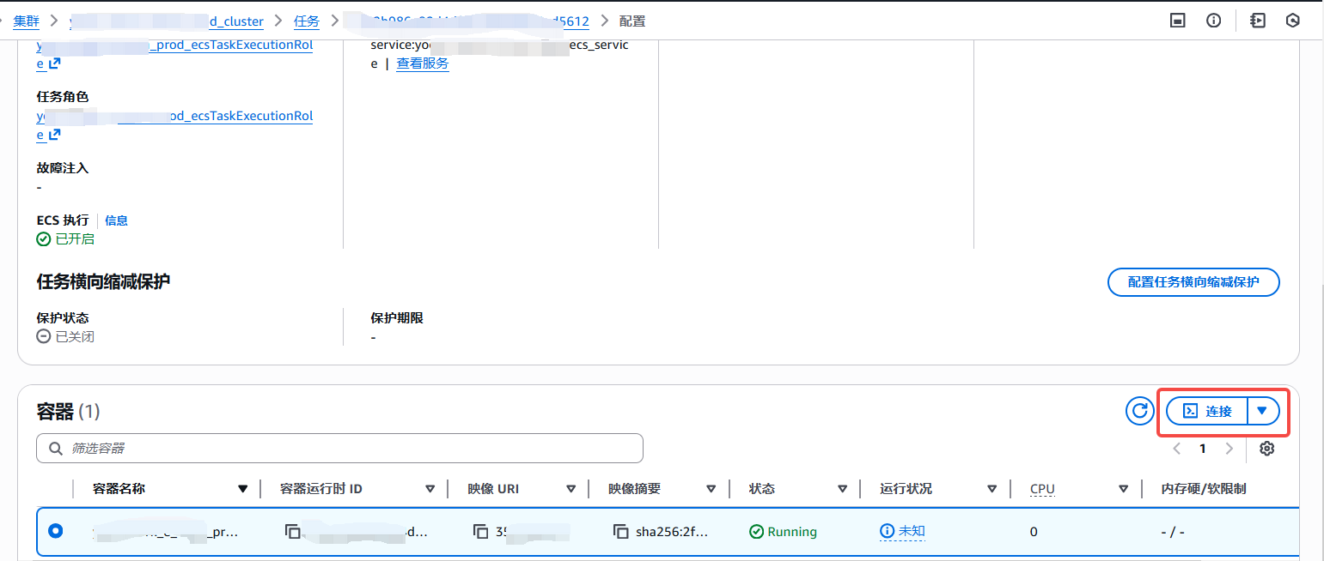1324x561 pixels.
Task: Open the tutorials notebook icon in the top bar
Action: [x=1258, y=21]
